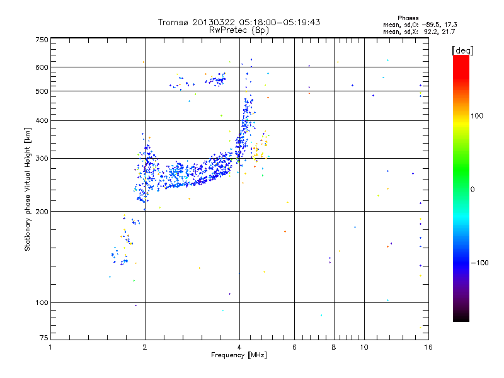Click the '2' frequency axis tick label

pyautogui.click(x=145, y=347)
